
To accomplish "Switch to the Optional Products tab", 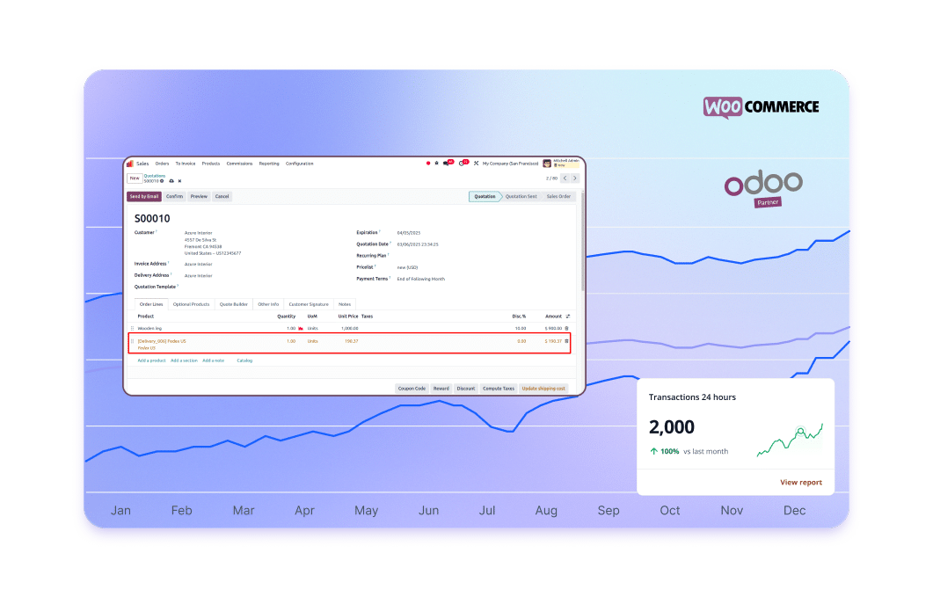I will pos(191,304).
